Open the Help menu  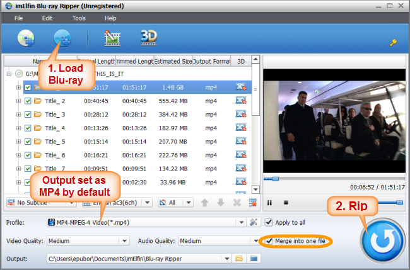[x=110, y=18]
